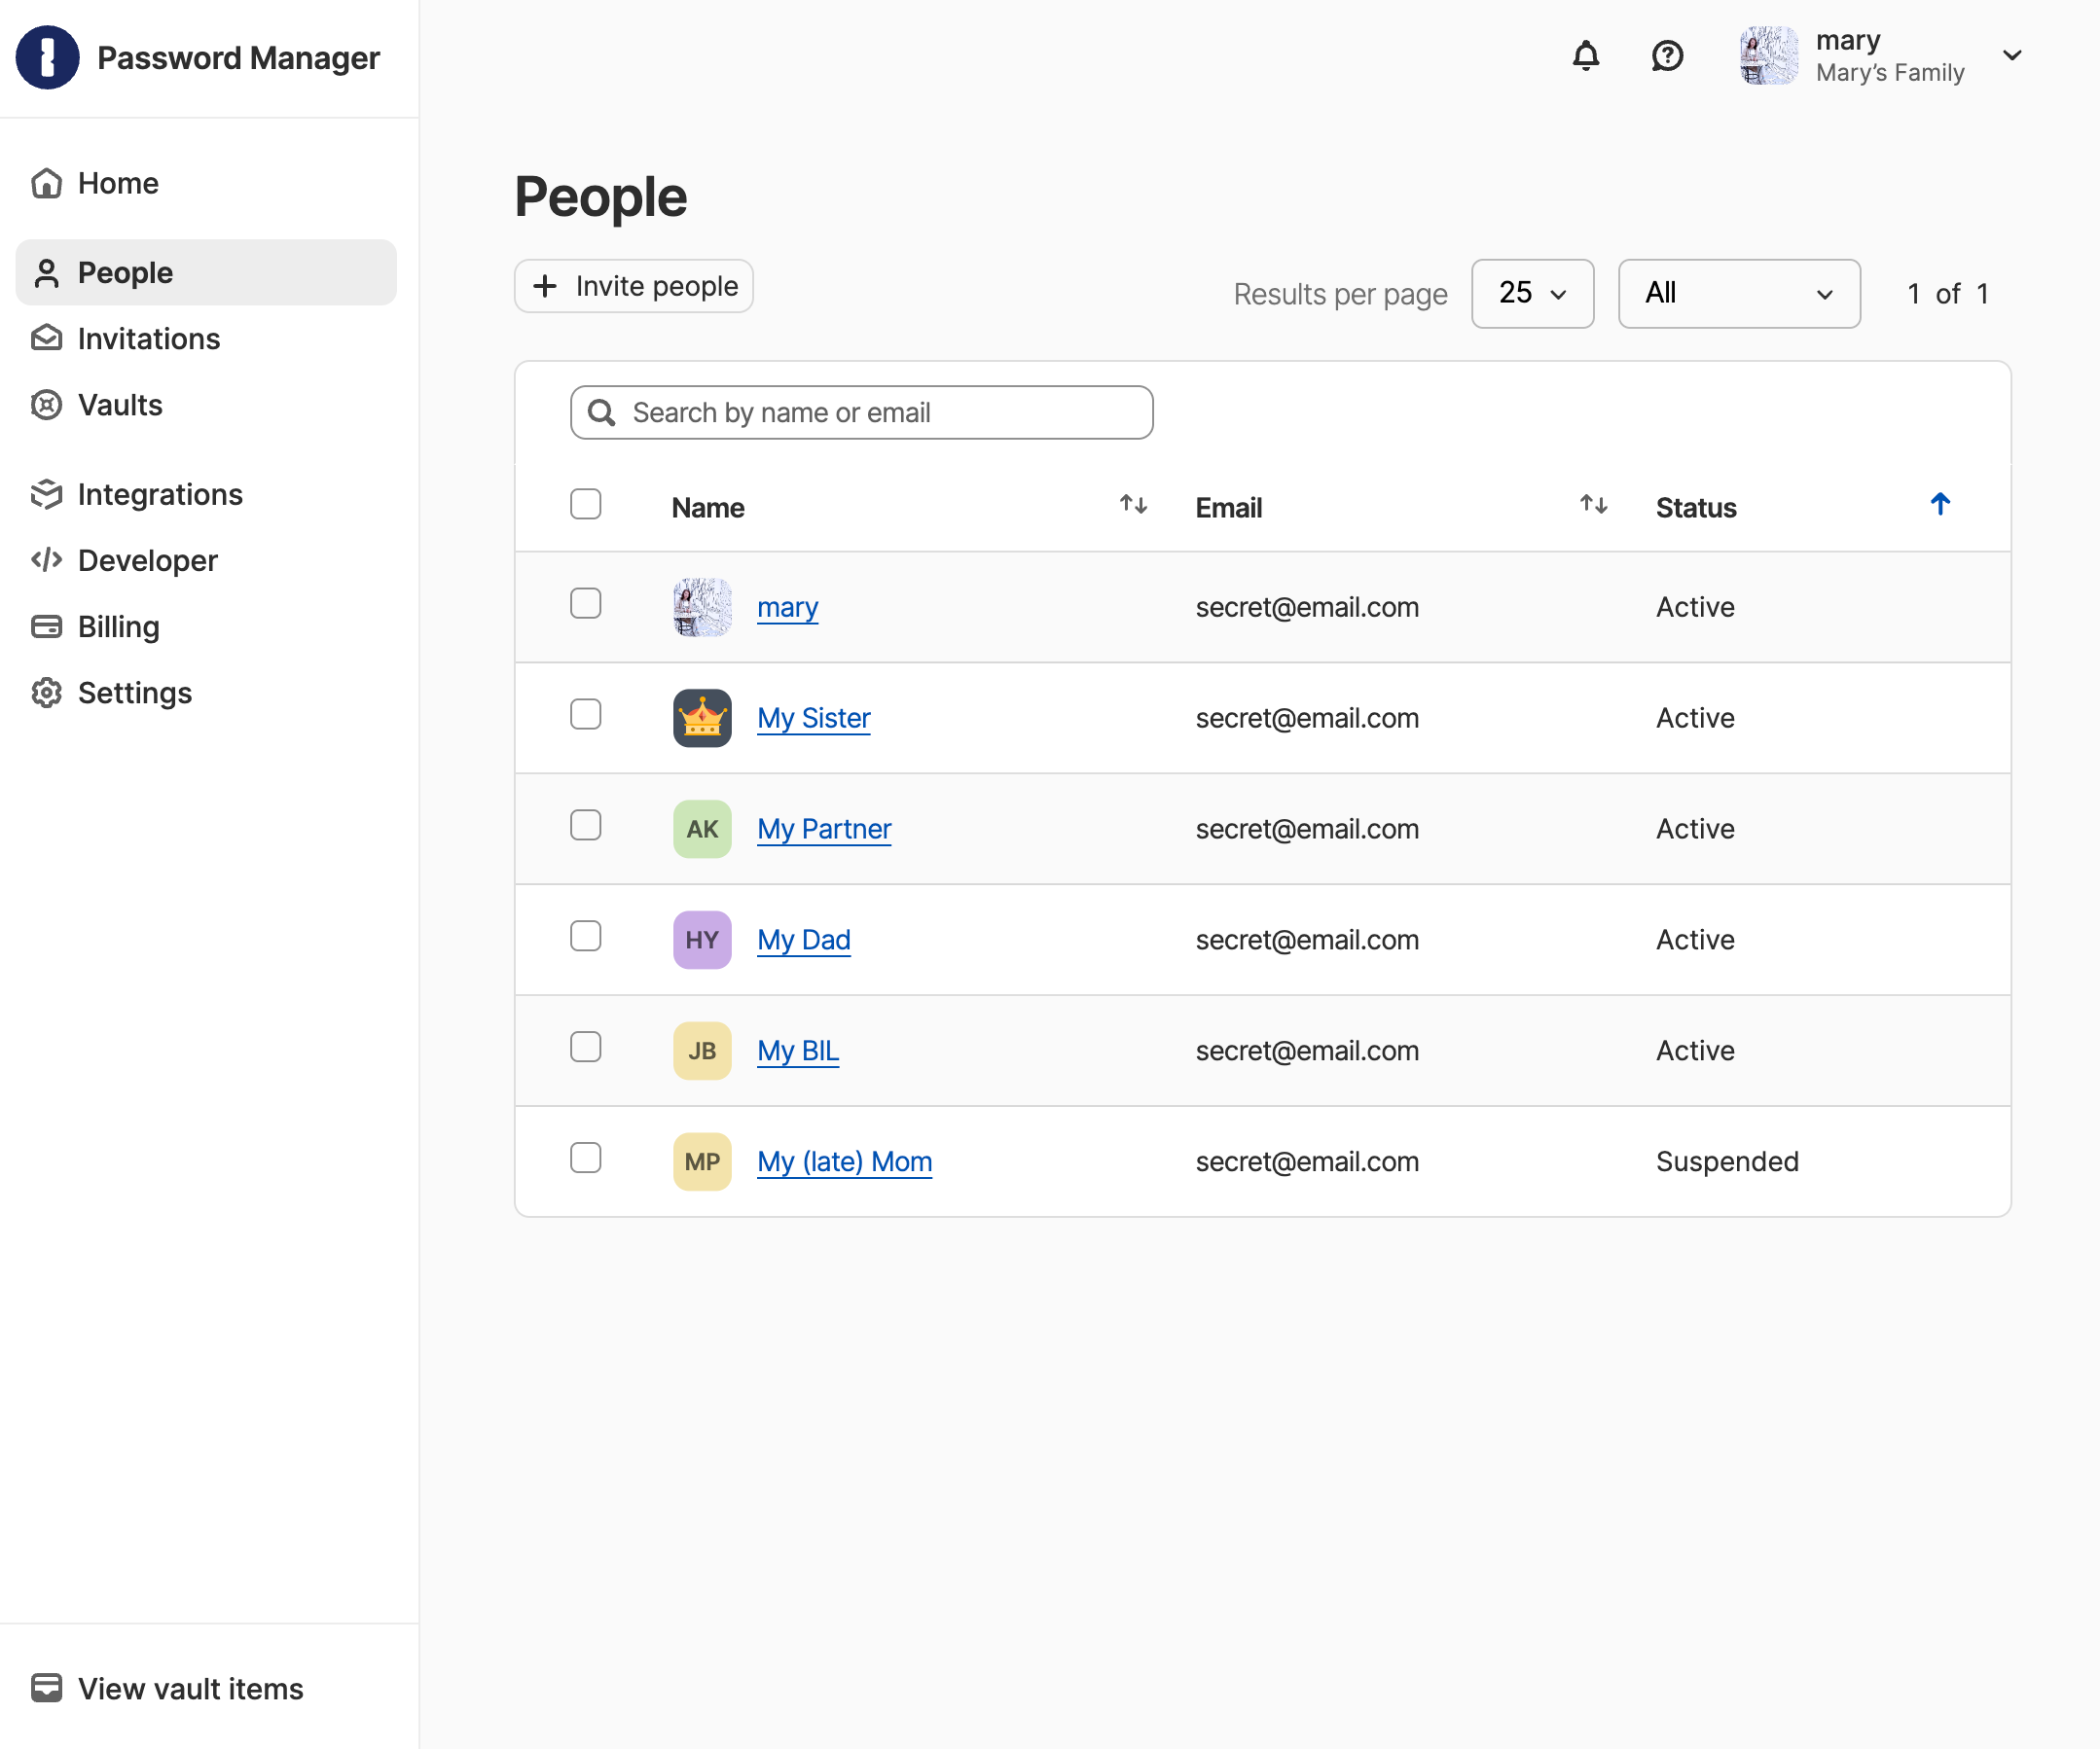Expand the mary account menu chevron

[x=2012, y=56]
